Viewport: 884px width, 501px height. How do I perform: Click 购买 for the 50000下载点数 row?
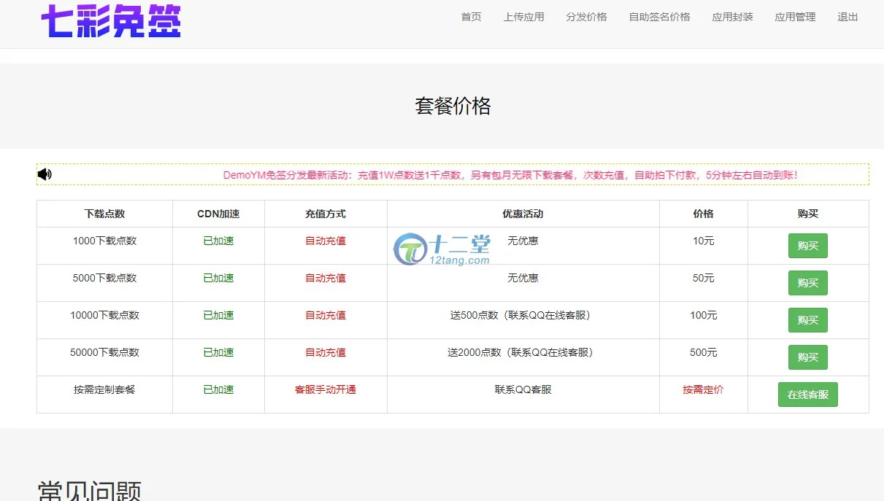[x=807, y=357]
